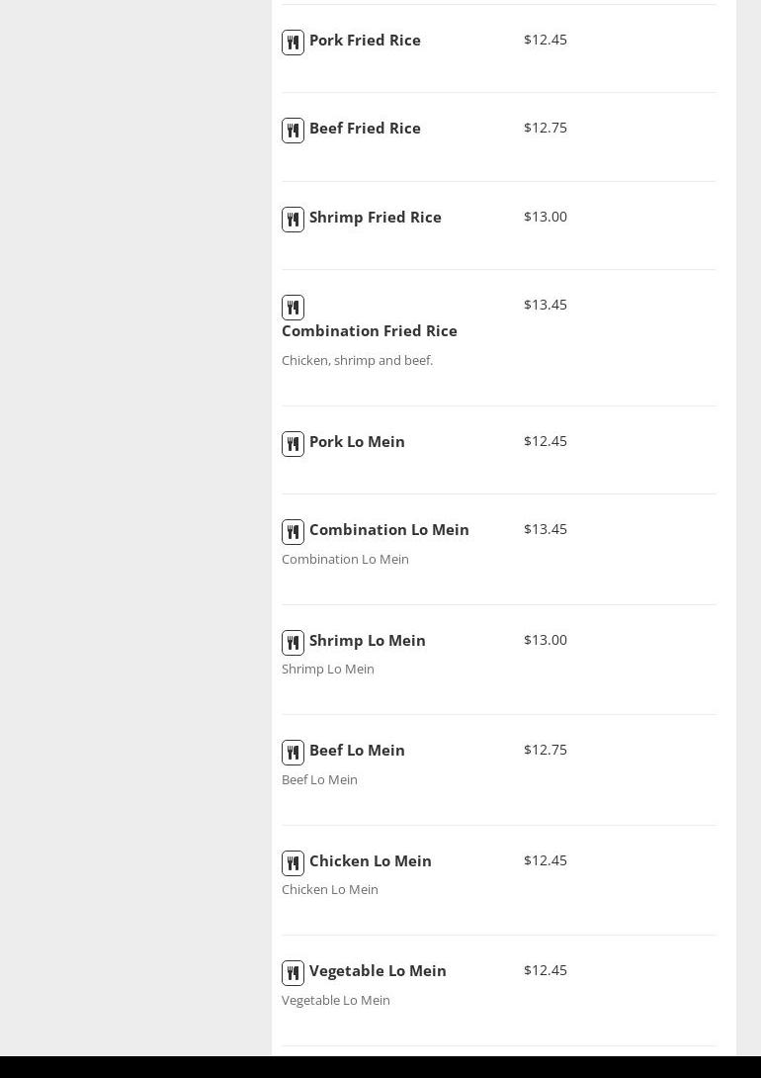This screenshot has height=1078, width=761.
Task: Select the Beef Fried Rice title
Action: [365, 128]
